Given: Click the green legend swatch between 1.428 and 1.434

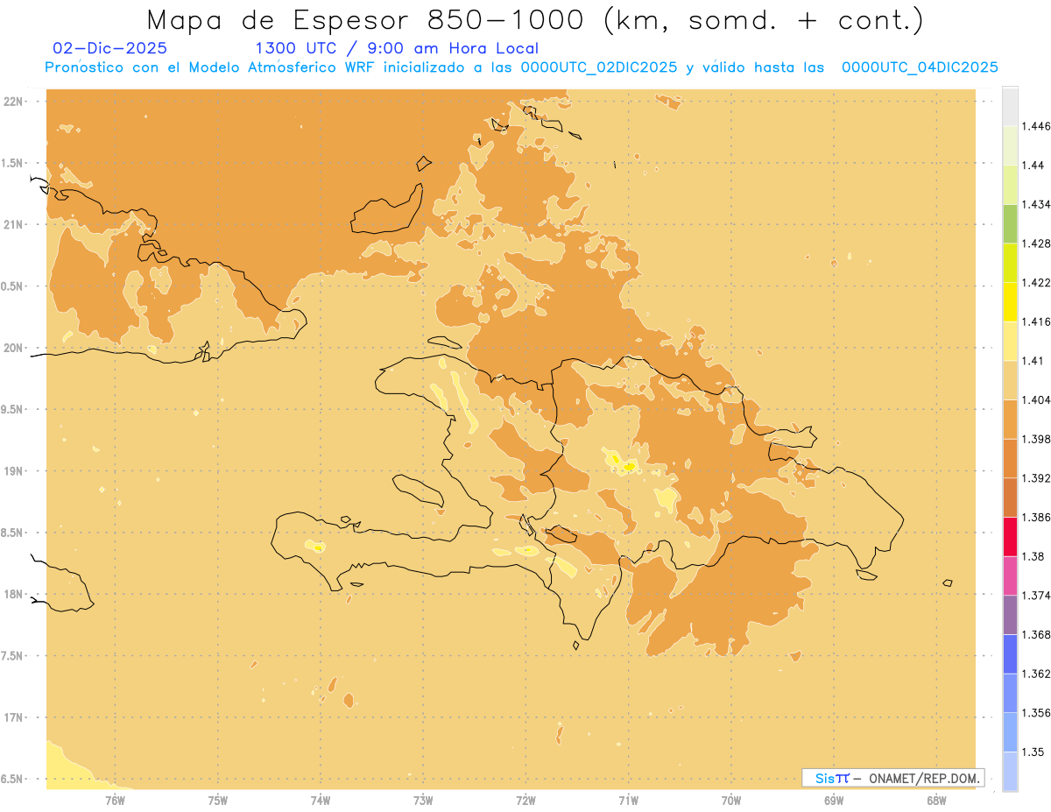Looking at the screenshot, I should click(x=1010, y=223).
